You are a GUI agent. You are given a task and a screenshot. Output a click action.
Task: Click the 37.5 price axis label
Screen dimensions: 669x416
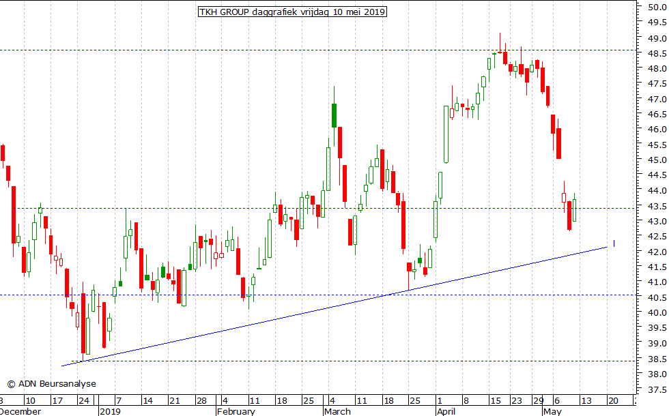[x=657, y=389]
